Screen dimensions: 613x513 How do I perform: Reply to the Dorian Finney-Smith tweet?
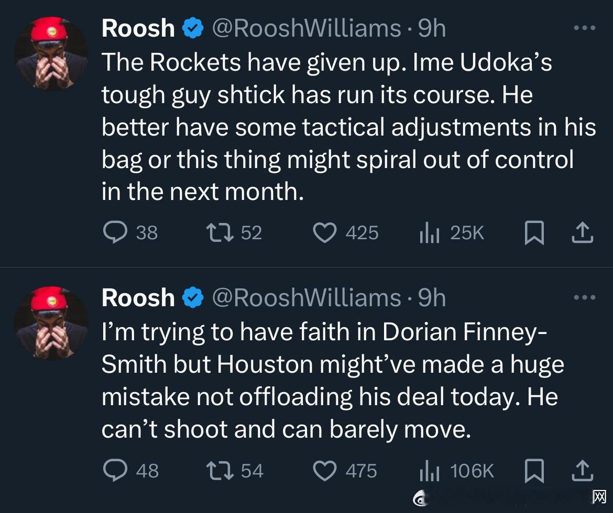pyautogui.click(x=115, y=470)
